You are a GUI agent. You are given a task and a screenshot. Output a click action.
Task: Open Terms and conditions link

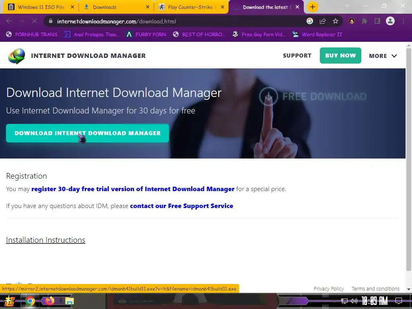click(x=375, y=289)
